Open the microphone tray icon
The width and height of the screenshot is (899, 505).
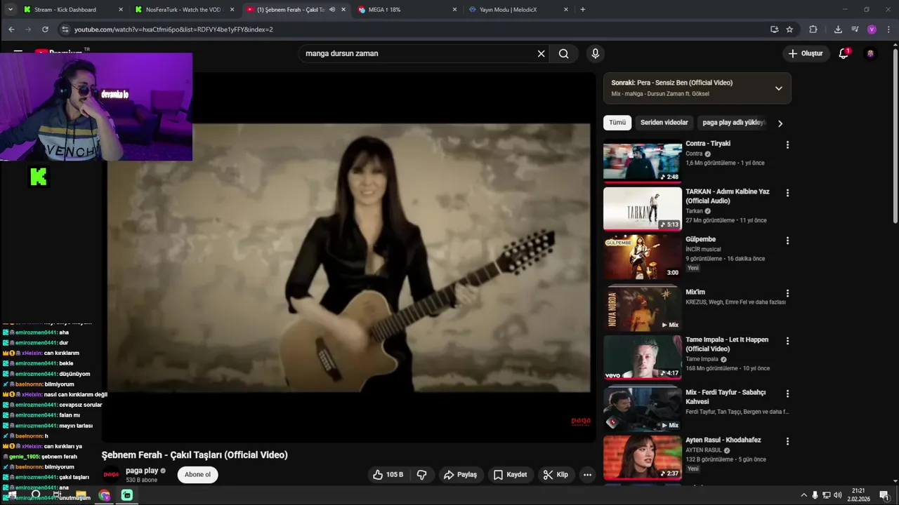coord(815,495)
